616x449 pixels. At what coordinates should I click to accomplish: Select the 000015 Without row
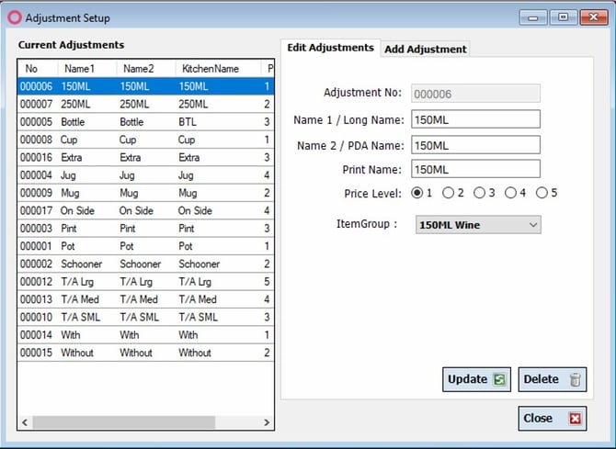[145, 353]
